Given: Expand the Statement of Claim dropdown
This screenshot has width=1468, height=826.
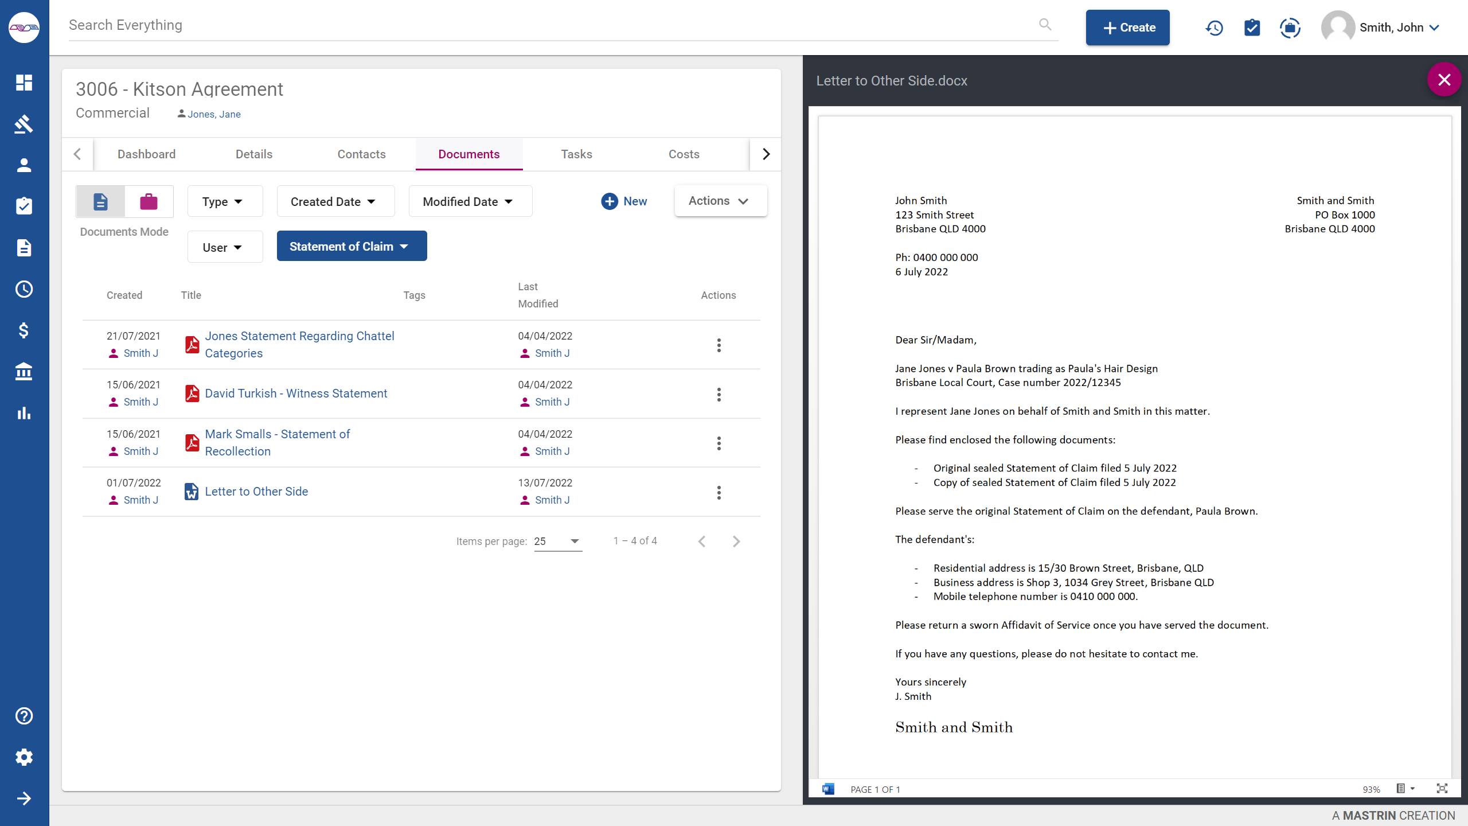Looking at the screenshot, I should pos(352,246).
